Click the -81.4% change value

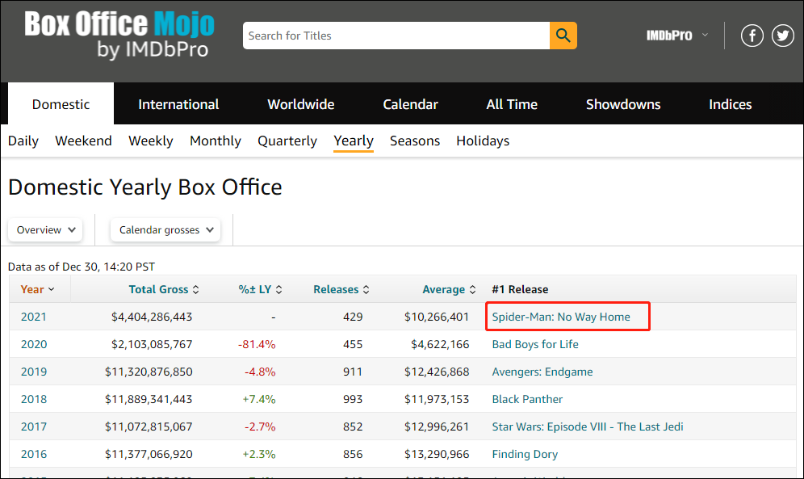[257, 344]
